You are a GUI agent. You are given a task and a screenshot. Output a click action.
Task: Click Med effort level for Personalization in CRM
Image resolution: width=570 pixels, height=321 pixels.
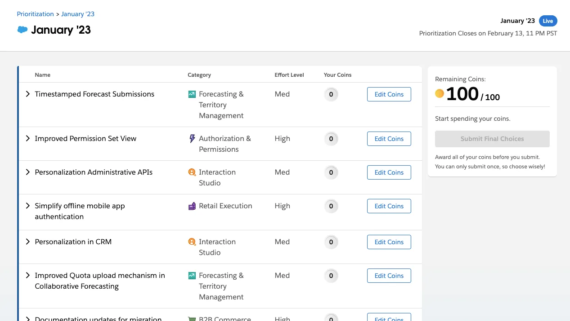coord(282,242)
